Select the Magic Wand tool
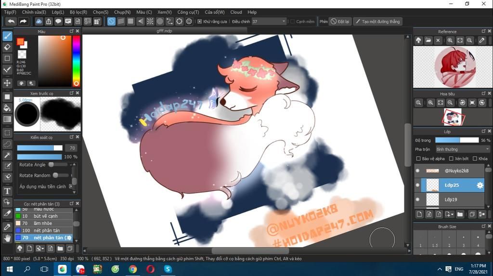Image resolution: width=493 pixels, height=276 pixels. (x=7, y=155)
